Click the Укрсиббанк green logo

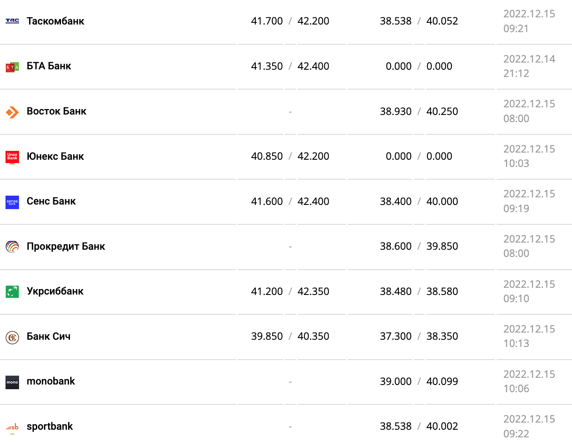coord(12,292)
